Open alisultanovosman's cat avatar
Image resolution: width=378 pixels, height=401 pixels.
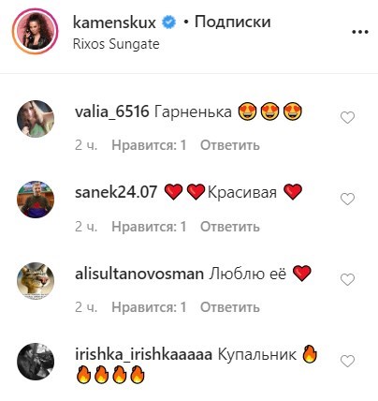(x=36, y=281)
